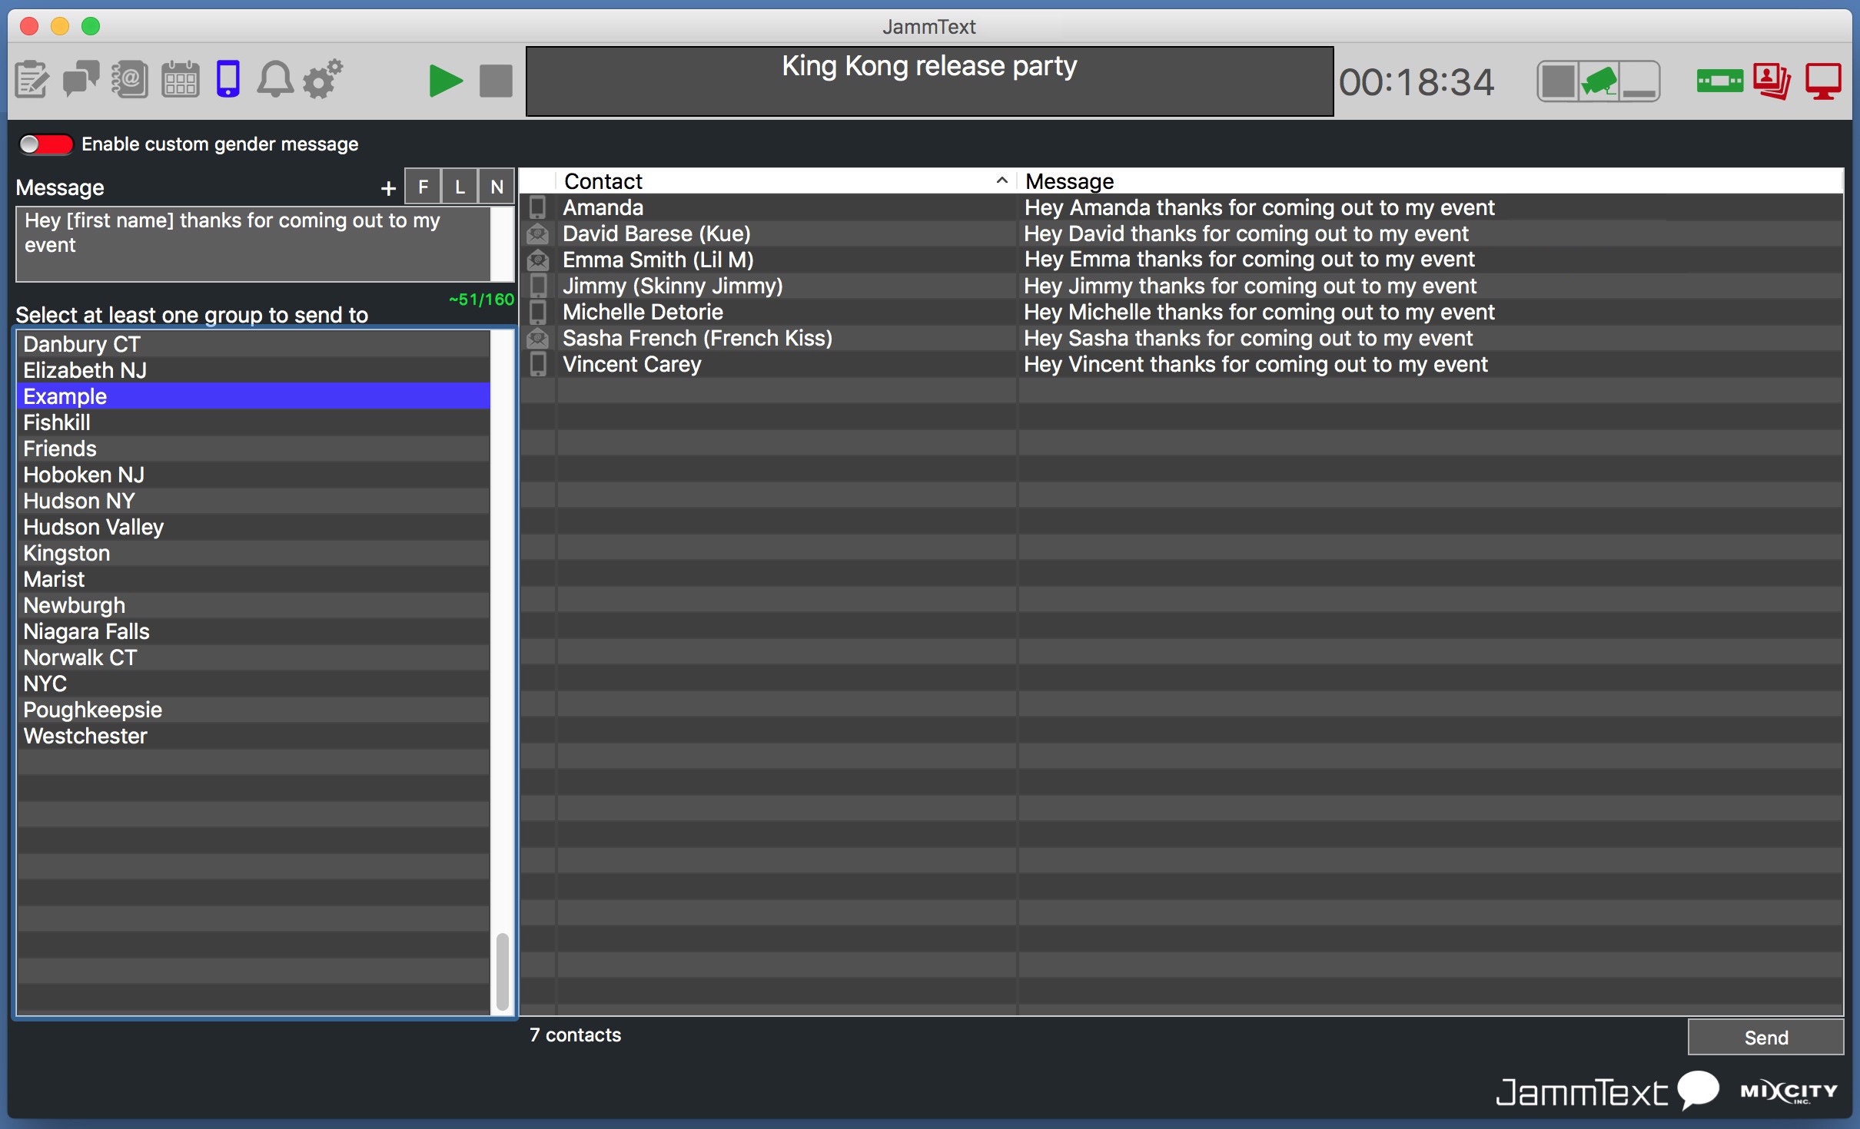Click the King Kong release party title display
Viewport: 1860px width, 1129px height.
[x=929, y=81]
